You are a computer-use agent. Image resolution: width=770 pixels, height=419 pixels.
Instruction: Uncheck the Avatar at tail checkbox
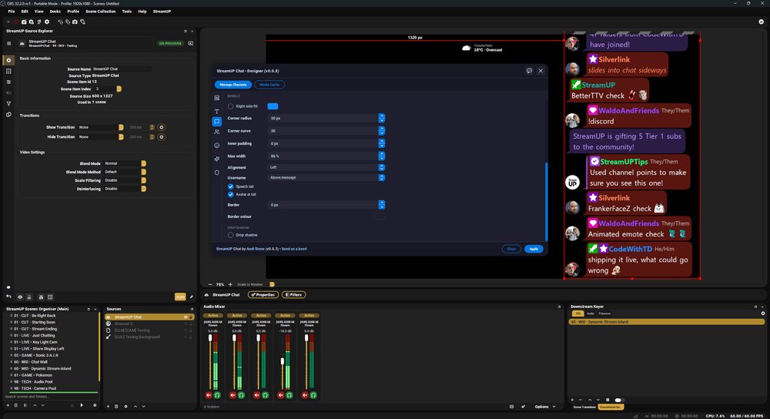(x=230, y=195)
